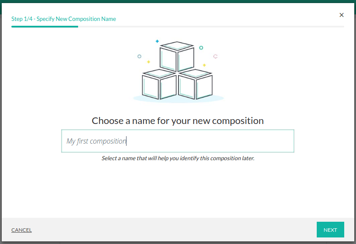The height and width of the screenshot is (244, 356).
Task: Proceed with the NEXT button
Action: point(330,230)
